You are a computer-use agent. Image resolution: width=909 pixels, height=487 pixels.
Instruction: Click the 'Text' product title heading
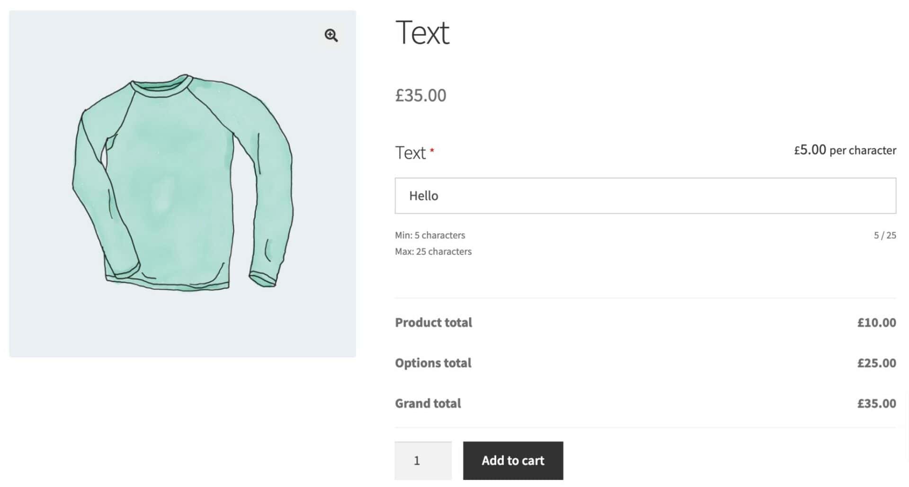[422, 33]
